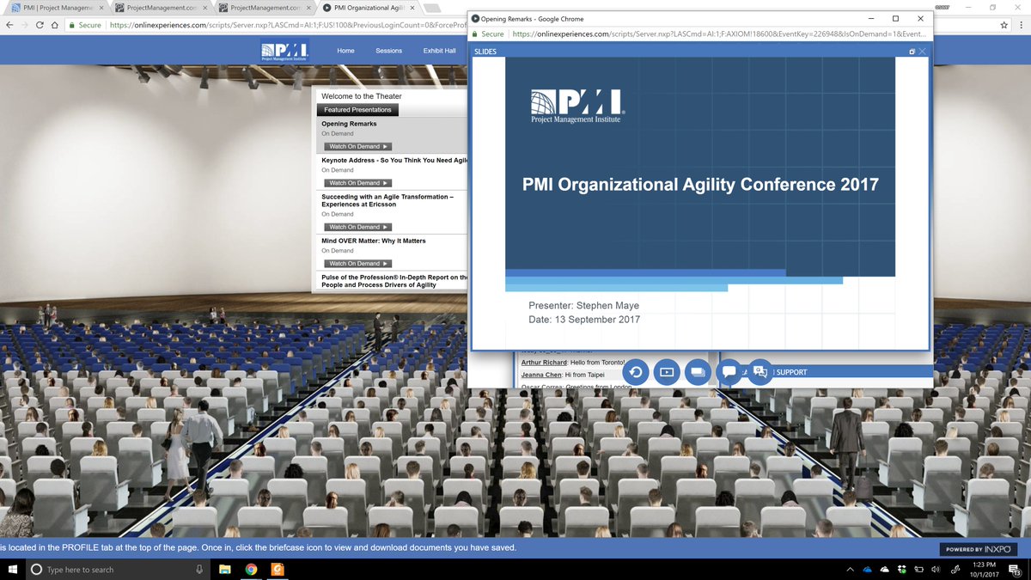This screenshot has height=580, width=1031.
Task: Click the battery status tray icon
Action: pyautogui.click(x=918, y=569)
